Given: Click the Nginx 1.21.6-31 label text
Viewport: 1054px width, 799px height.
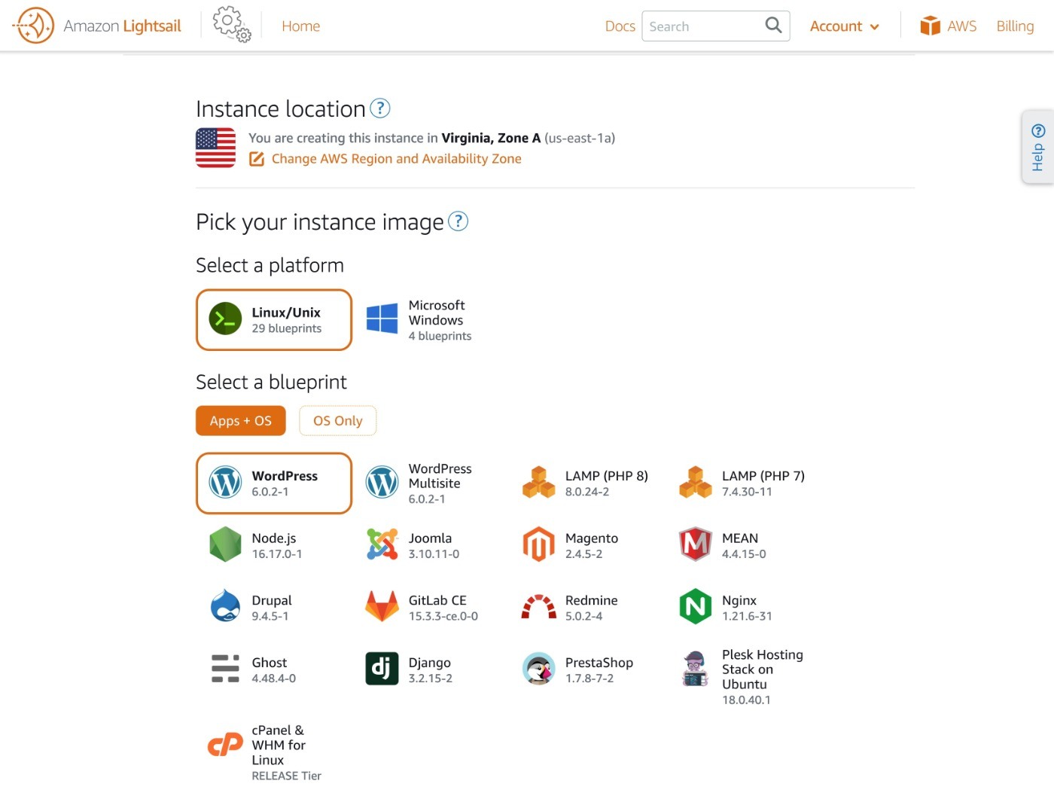Looking at the screenshot, I should coord(747,608).
